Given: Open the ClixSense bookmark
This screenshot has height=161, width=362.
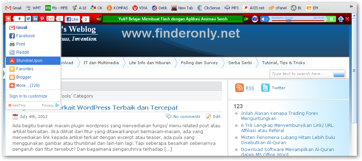Looking at the screenshot, I should [209, 8].
